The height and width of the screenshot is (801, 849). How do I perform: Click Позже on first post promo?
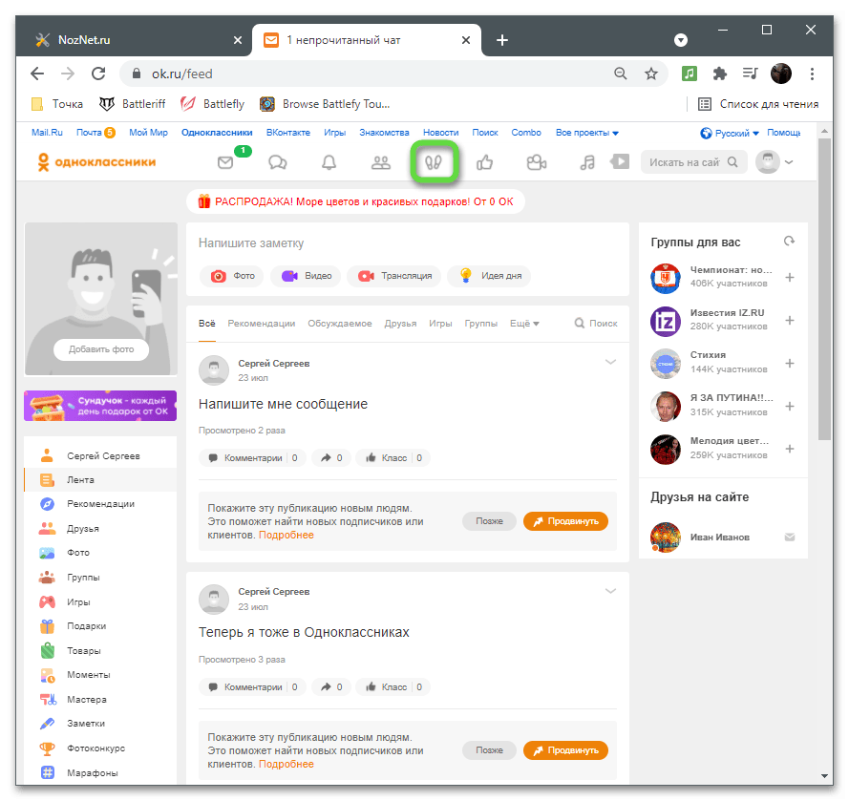coord(489,521)
